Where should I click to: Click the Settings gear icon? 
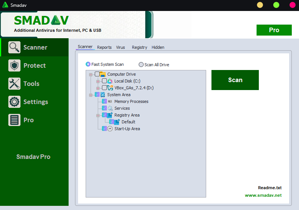tap(14, 102)
